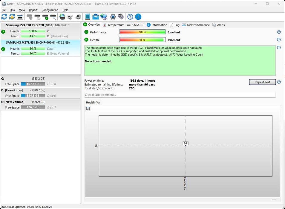Switch to the Overview tab
The image size is (285, 209).
click(x=92, y=25)
